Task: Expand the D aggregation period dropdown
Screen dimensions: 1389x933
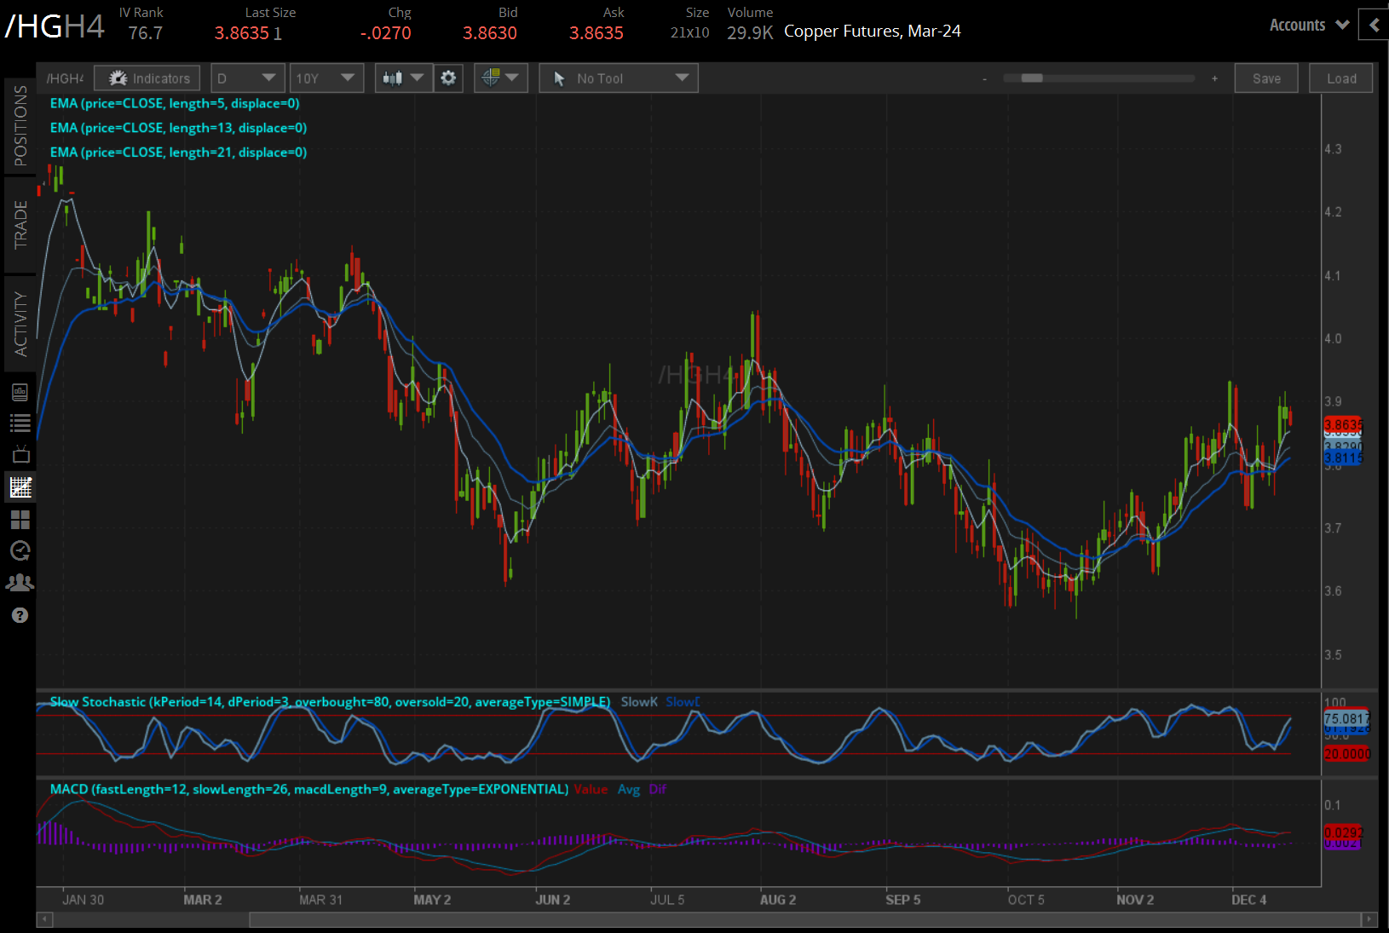Action: [247, 78]
